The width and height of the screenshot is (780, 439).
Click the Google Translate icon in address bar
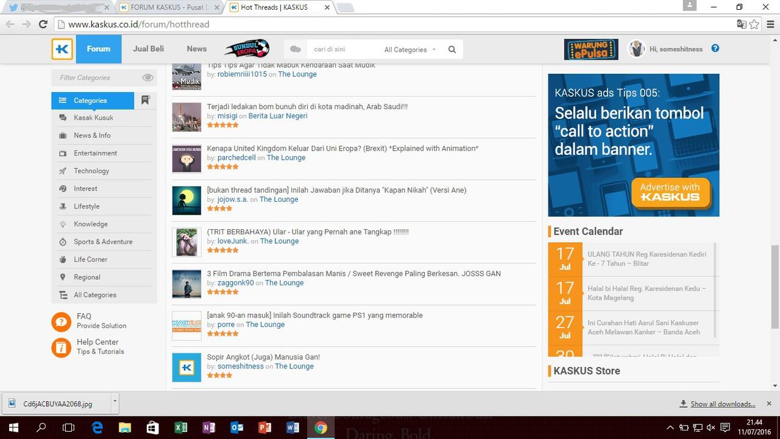[741, 24]
